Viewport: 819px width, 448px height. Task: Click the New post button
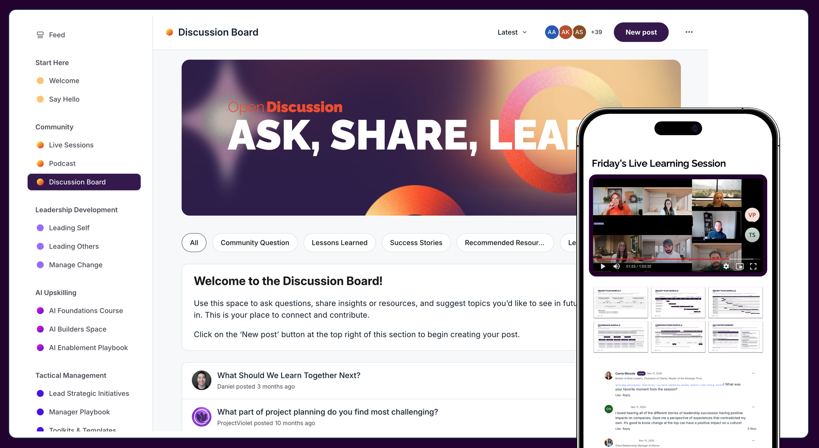[641, 32]
